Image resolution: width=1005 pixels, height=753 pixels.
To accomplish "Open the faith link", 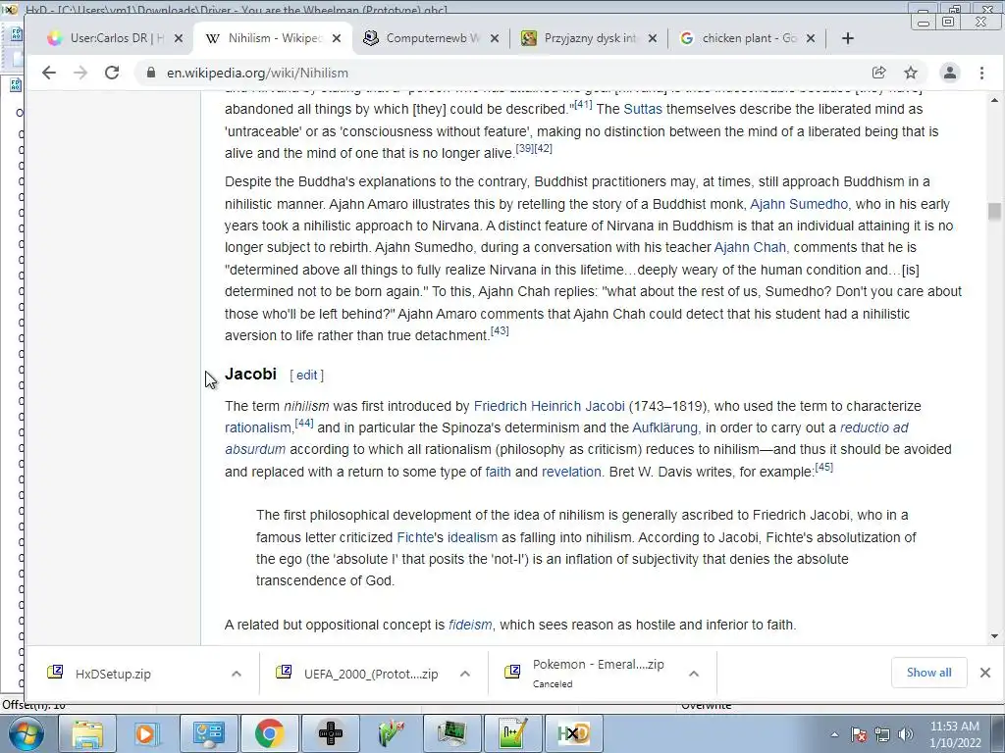I will [498, 472].
